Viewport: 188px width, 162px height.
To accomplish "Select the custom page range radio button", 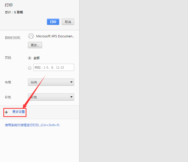I will point(29,68).
